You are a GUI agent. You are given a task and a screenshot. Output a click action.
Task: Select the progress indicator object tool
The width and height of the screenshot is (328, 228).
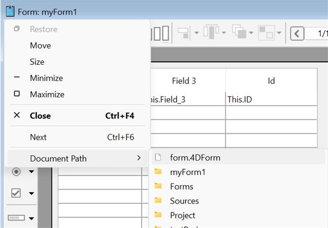[x=16, y=218]
